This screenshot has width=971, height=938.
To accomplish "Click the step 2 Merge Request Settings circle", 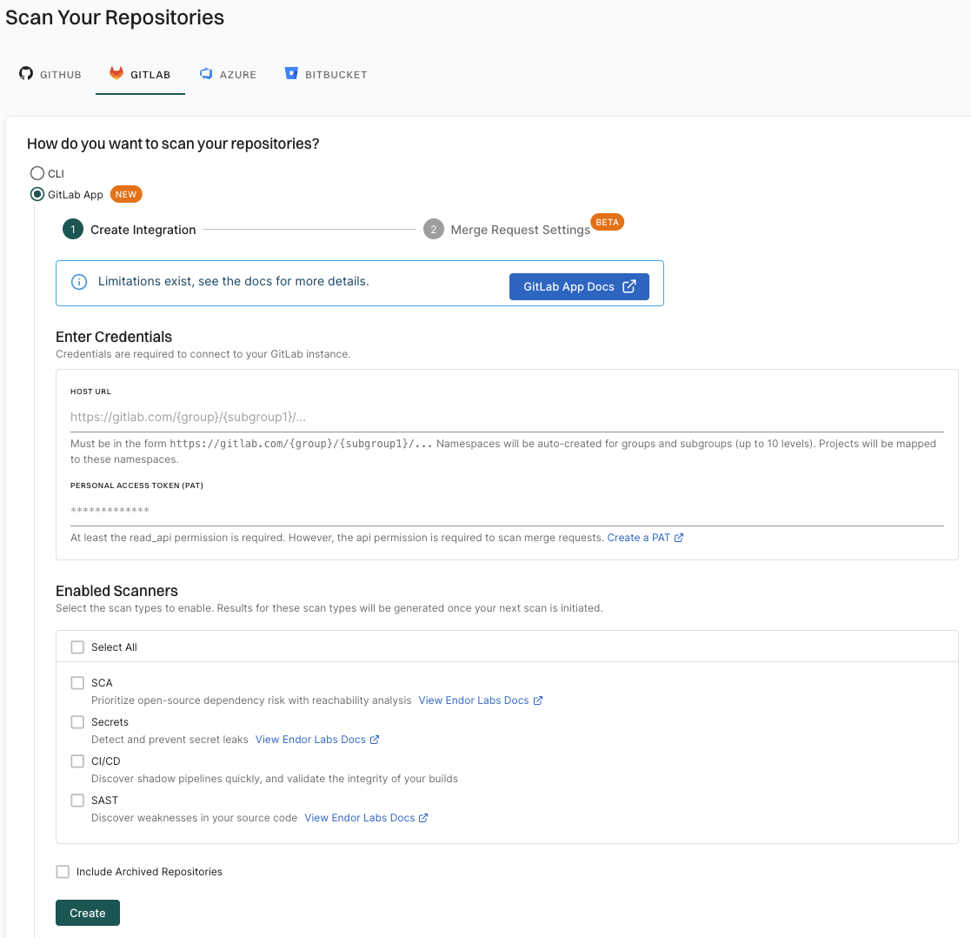I will (x=434, y=229).
